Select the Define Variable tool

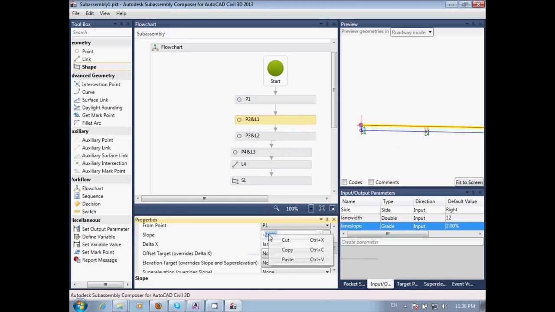tap(98, 237)
